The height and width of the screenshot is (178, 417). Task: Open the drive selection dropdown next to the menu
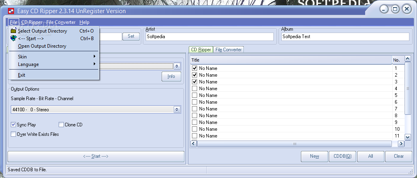coord(177,66)
